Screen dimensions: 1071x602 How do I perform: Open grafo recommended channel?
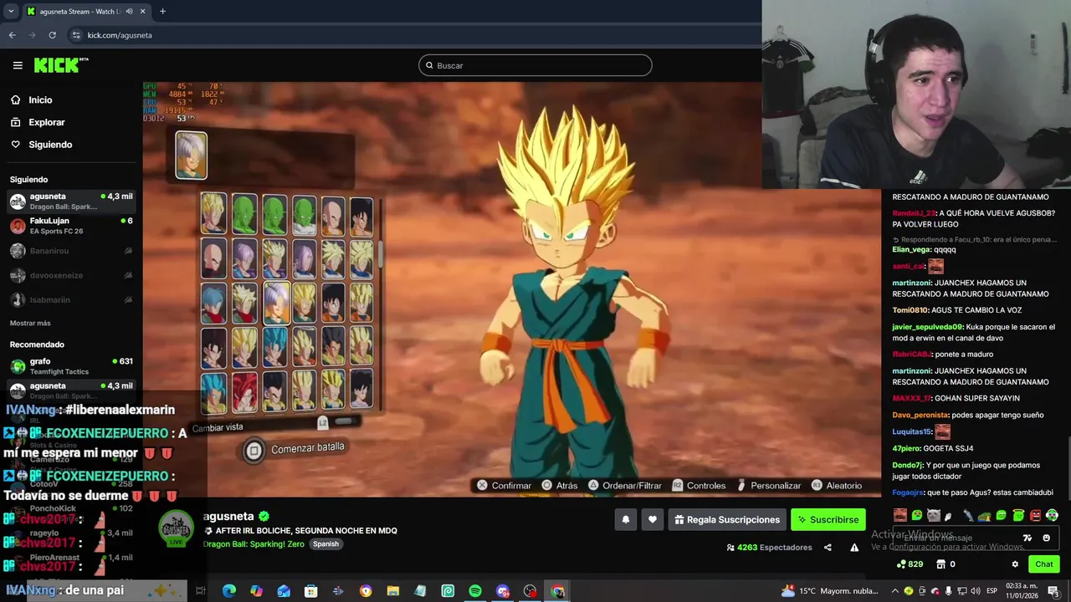pos(71,366)
